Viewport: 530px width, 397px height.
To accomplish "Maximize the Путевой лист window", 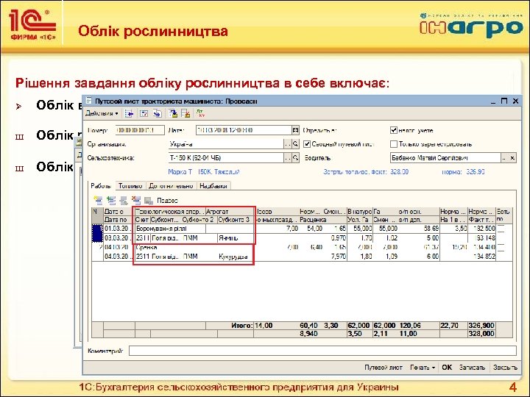I will coord(504,101).
